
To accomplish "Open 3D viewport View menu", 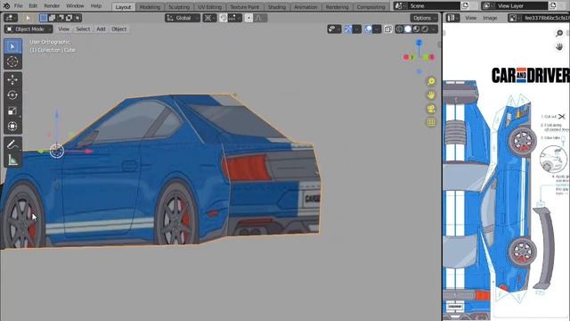I will [x=63, y=29].
